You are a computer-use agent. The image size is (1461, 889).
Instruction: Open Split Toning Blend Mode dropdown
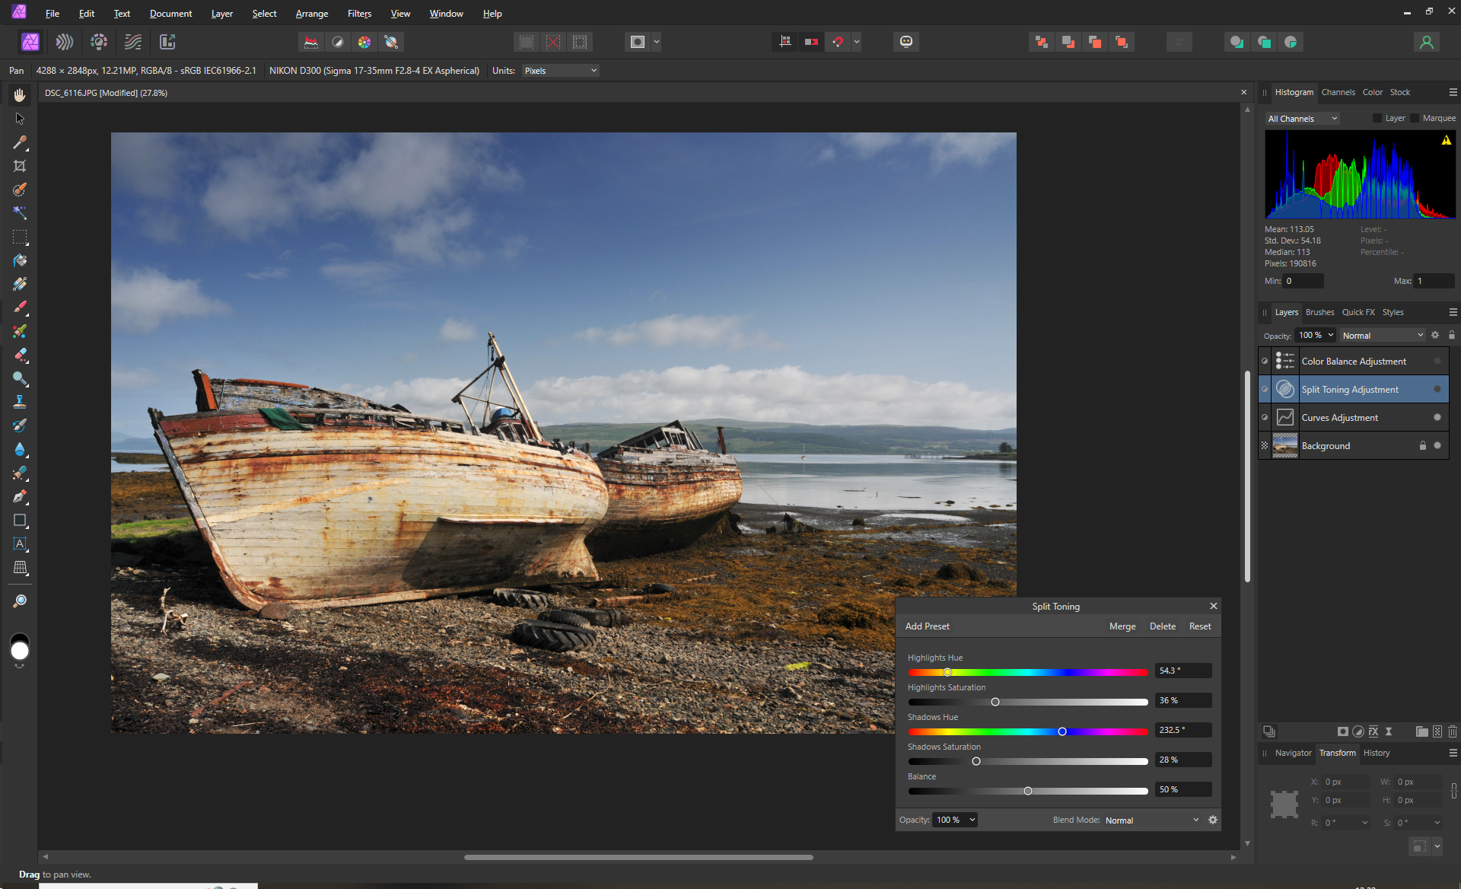tap(1152, 820)
